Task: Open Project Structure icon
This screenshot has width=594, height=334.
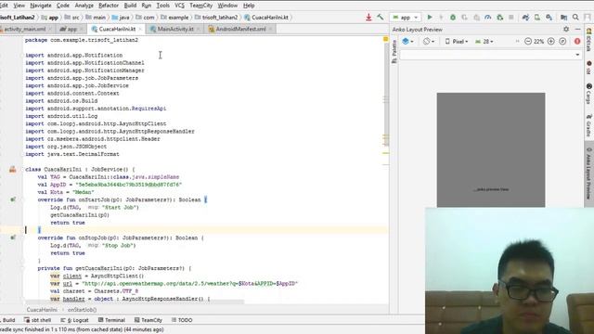Action: tap(563, 17)
